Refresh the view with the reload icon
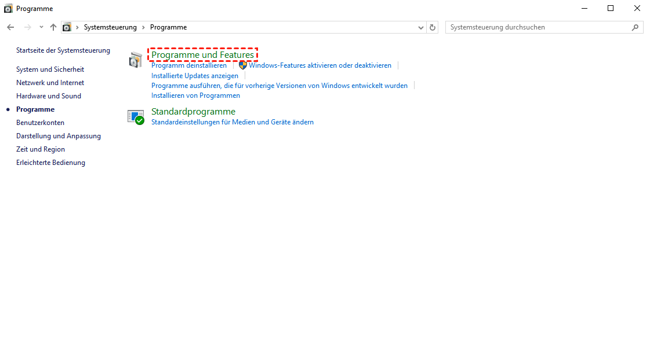Screen dimensions: 650x364 pyautogui.click(x=433, y=27)
